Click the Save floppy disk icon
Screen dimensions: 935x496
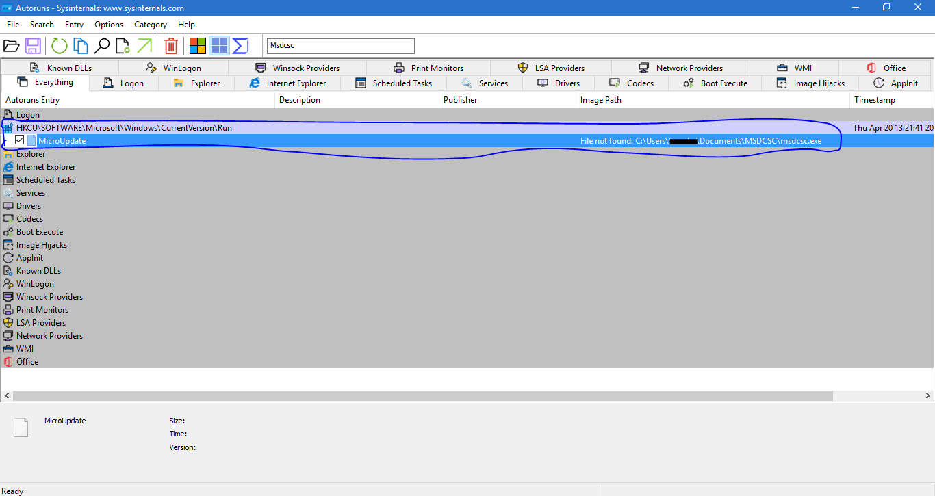click(x=33, y=46)
